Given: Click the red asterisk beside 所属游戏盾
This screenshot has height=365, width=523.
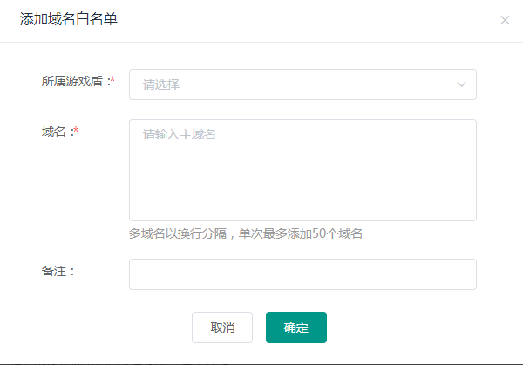Looking at the screenshot, I should pyautogui.click(x=112, y=80).
